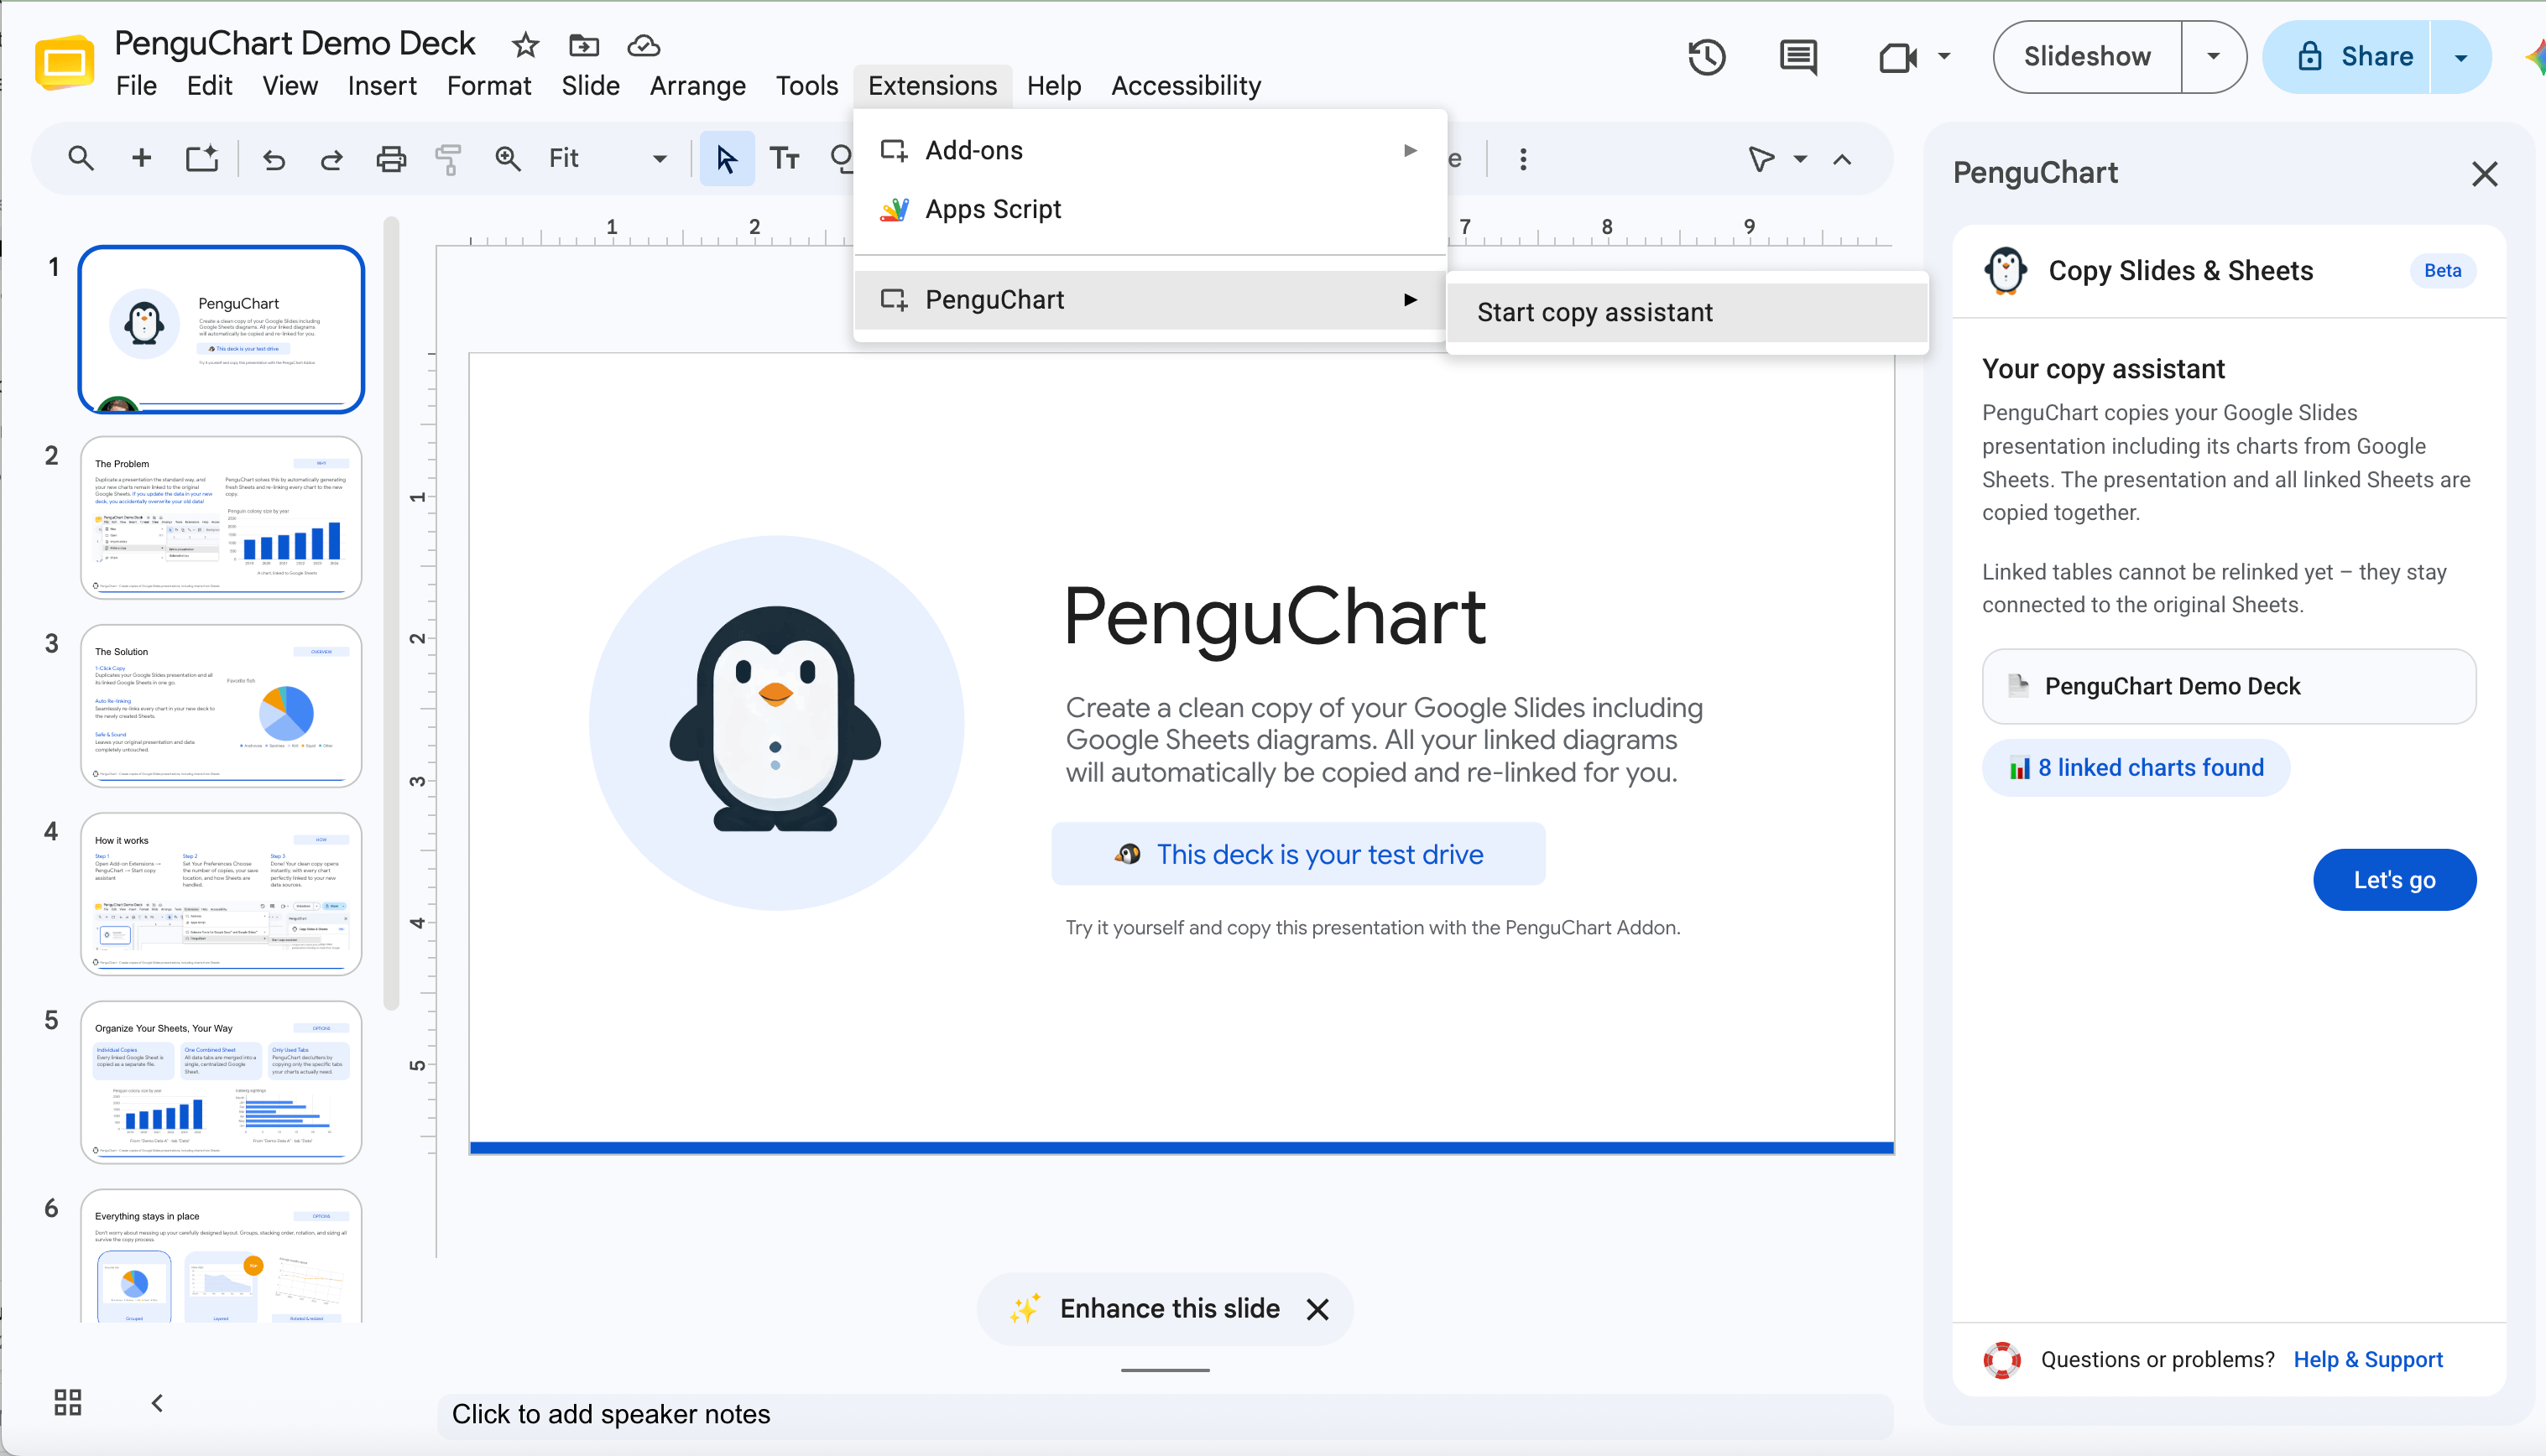Select Apps Script menu entry
The image size is (2546, 1456).
tap(1150, 209)
